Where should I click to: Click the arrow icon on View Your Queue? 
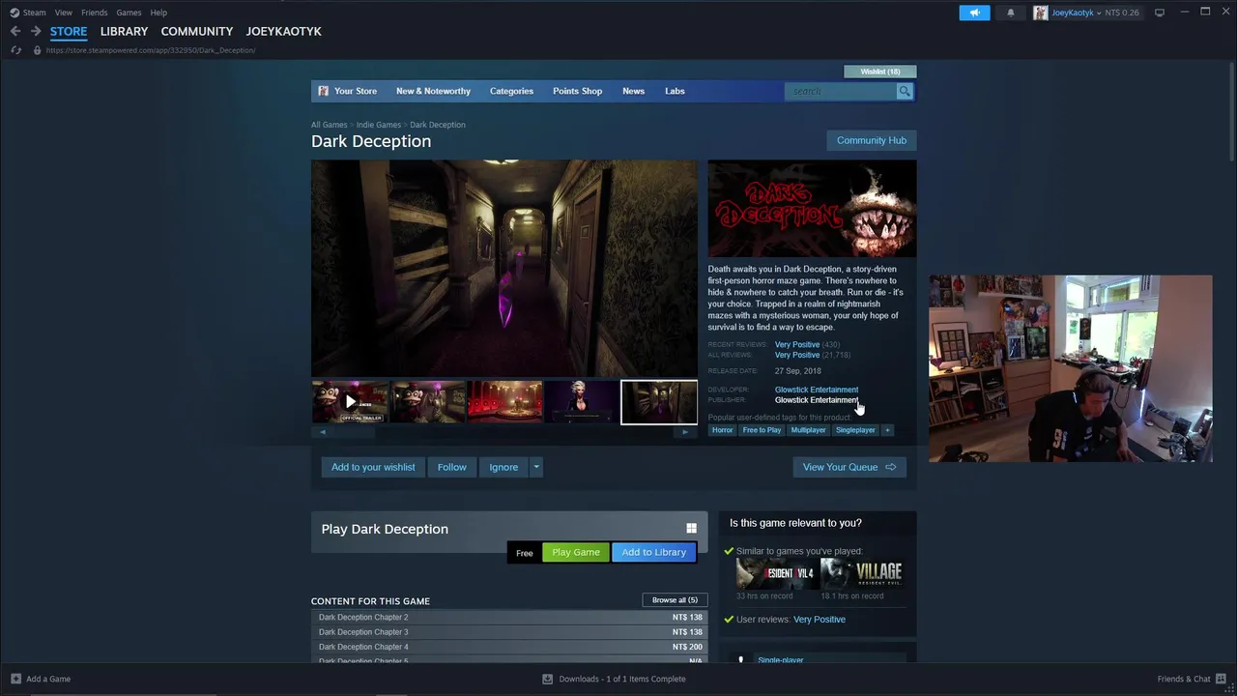pos(891,467)
